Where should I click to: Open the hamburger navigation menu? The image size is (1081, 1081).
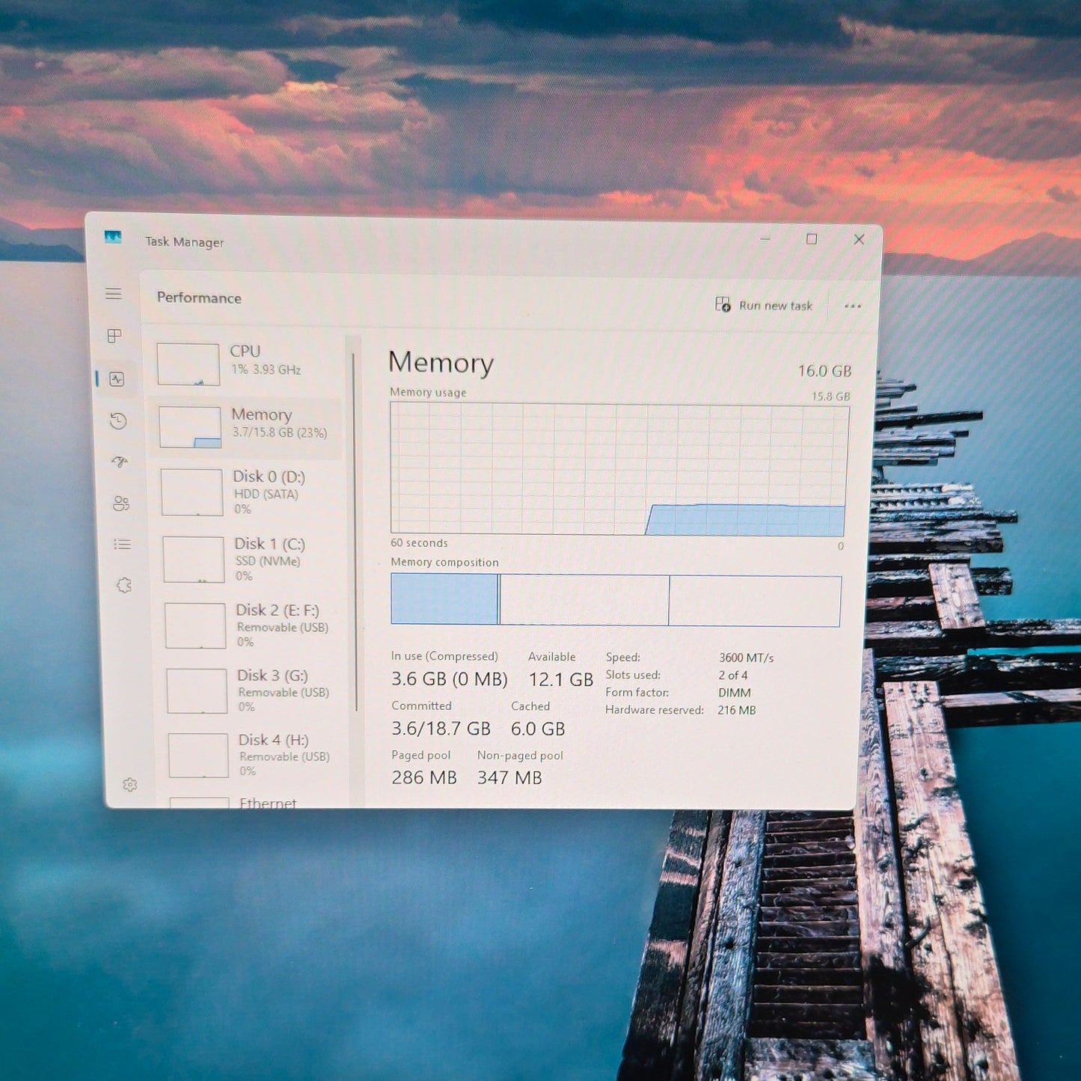click(x=114, y=294)
